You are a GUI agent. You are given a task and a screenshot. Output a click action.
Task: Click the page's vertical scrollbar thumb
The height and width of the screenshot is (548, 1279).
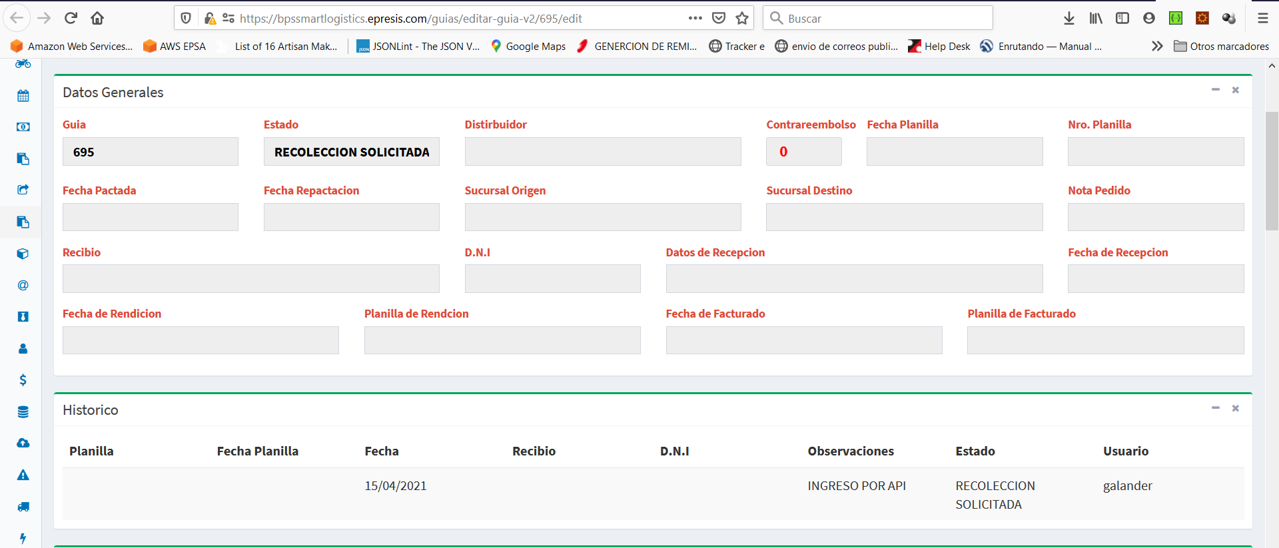(1272, 170)
